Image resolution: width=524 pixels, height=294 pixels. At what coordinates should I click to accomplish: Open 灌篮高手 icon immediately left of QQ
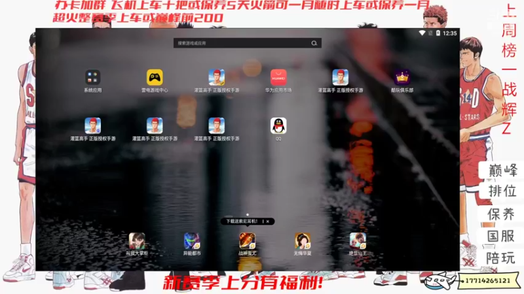(217, 125)
